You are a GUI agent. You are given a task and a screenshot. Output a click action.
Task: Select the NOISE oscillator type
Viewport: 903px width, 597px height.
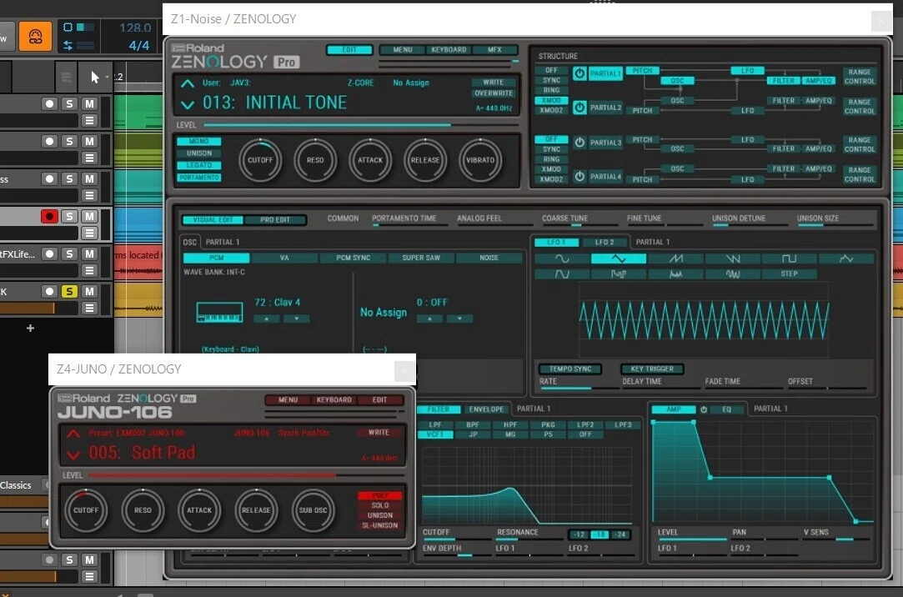coord(489,258)
